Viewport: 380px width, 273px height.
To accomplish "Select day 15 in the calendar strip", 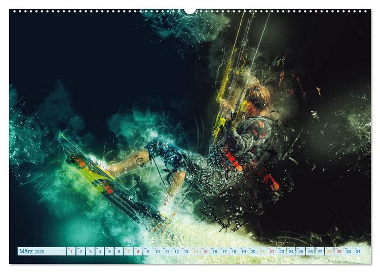I will (205, 251).
